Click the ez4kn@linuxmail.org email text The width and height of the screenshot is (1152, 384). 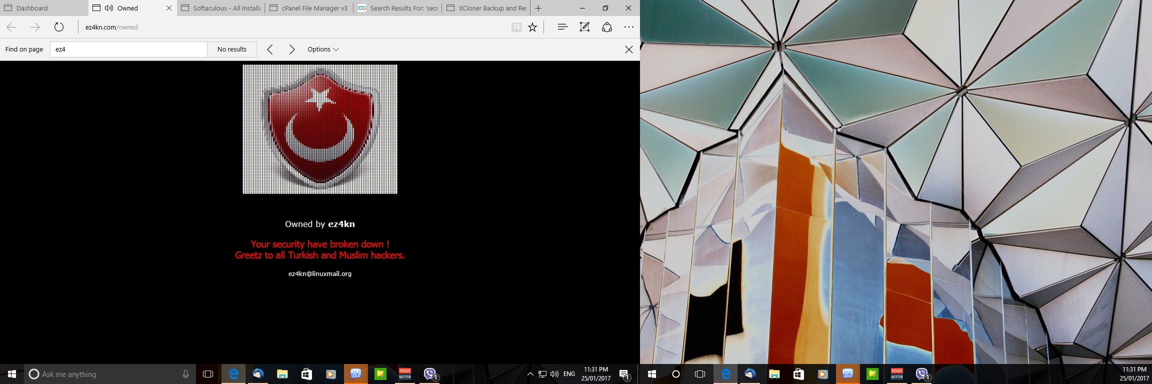320,274
